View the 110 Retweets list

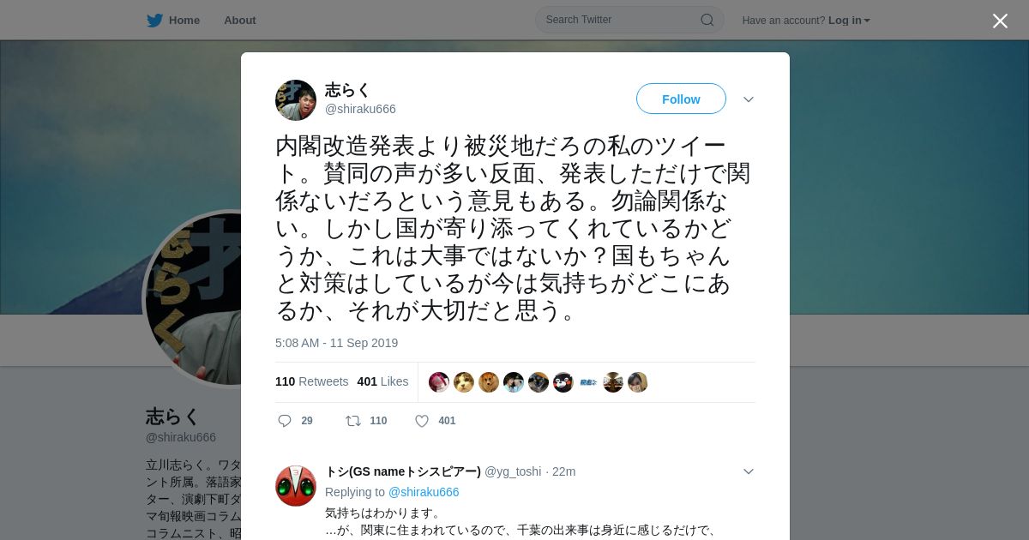tap(312, 381)
